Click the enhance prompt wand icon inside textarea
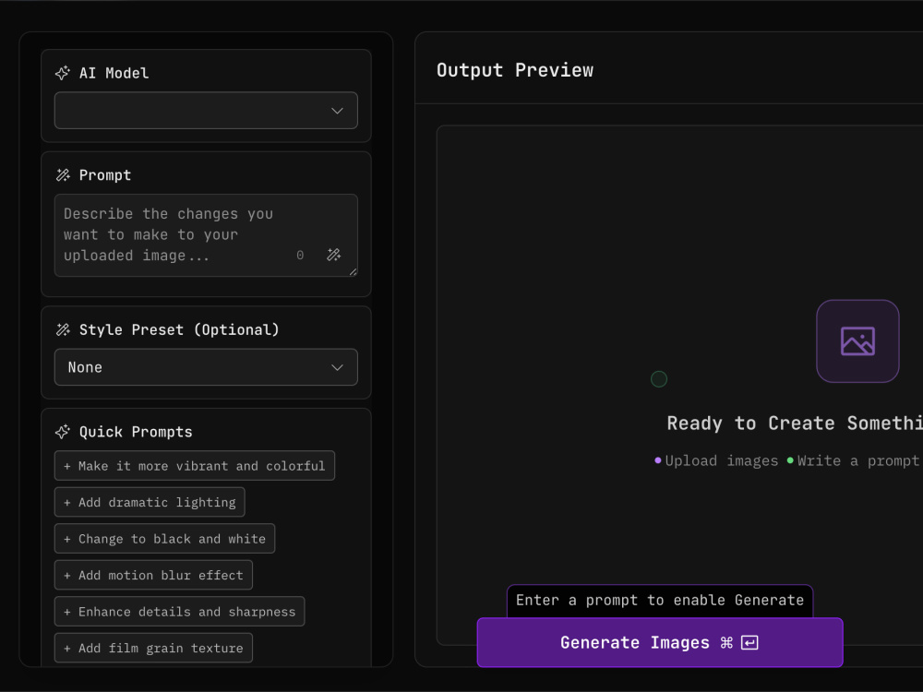 [334, 255]
